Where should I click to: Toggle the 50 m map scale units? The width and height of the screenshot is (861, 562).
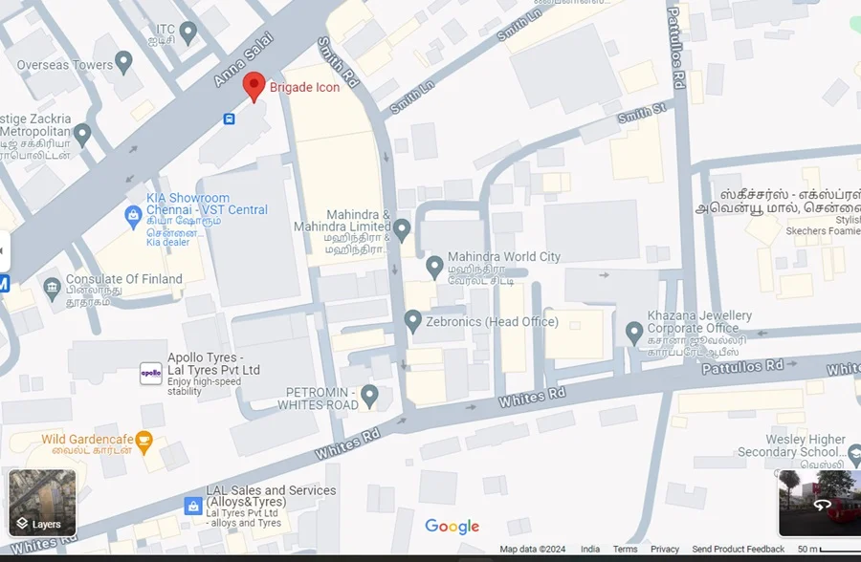[828, 549]
